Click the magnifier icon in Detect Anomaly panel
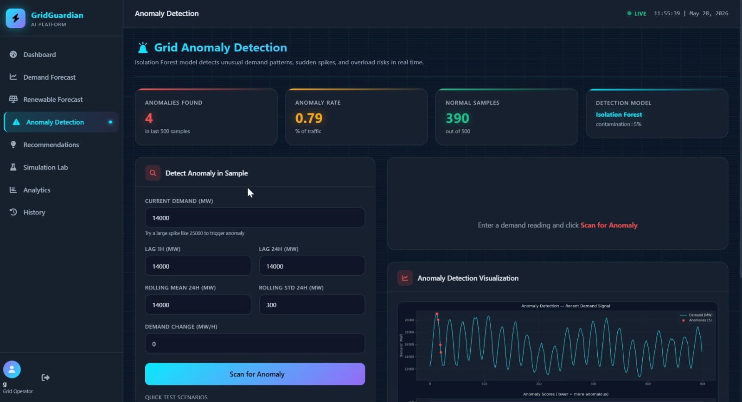 click(x=153, y=173)
